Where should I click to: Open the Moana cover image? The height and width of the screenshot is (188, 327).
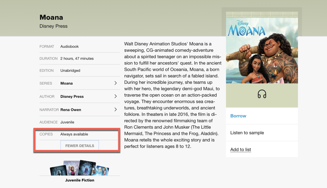262,48
